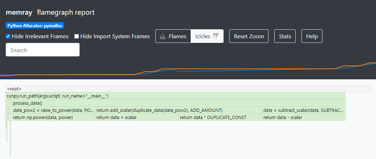Focus the Search input field
Viewport: 376px width, 159px height.
pyautogui.click(x=42, y=50)
